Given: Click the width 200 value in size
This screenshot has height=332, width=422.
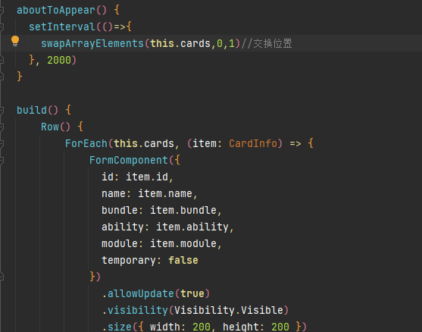Looking at the screenshot, I should tap(202, 327).
